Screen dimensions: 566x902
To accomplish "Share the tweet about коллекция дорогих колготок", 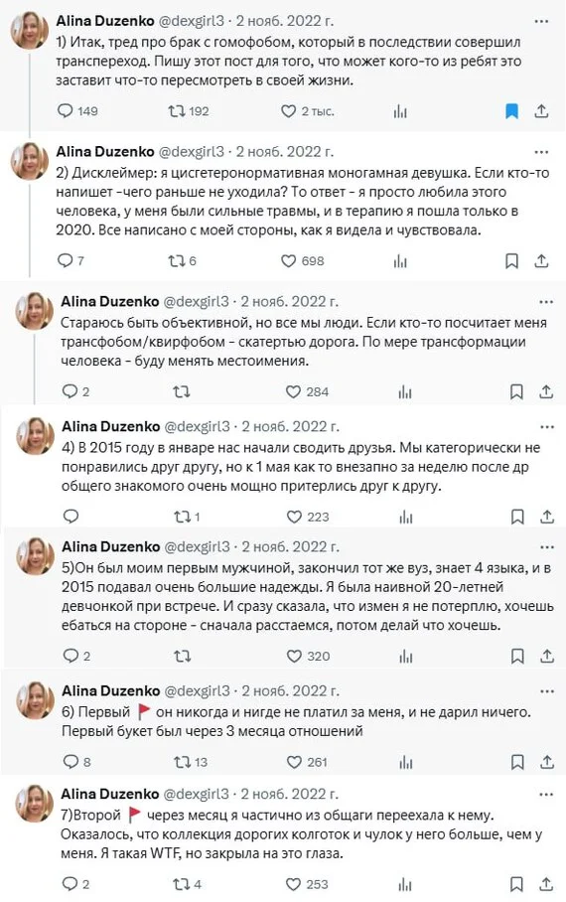I will point(546,883).
